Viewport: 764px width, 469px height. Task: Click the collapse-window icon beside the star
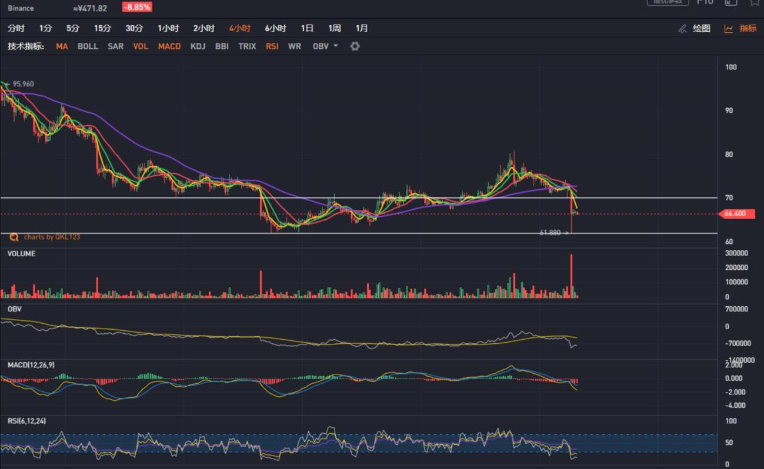point(730,2)
